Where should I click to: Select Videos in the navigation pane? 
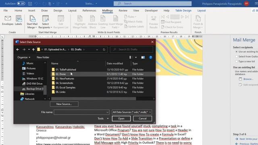coord(30,73)
